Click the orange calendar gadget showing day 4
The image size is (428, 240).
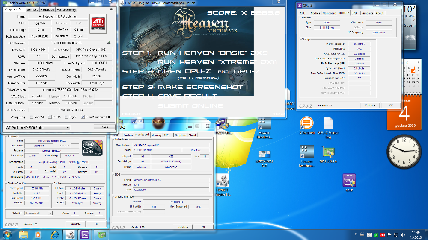[x=404, y=112]
